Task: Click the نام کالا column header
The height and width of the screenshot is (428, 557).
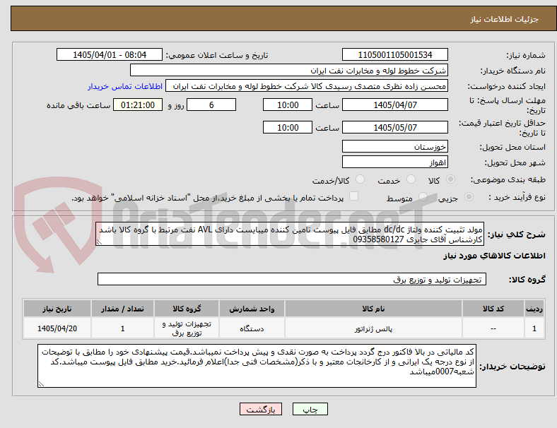Action: 373,309
